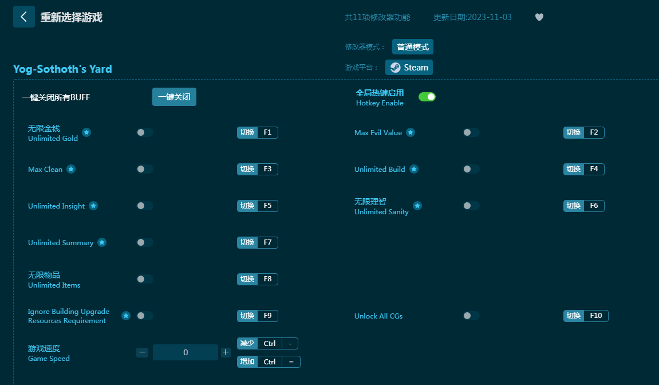659x385 pixels.
Task: Click the star icon beside Unlimited Insight
Action: point(93,206)
